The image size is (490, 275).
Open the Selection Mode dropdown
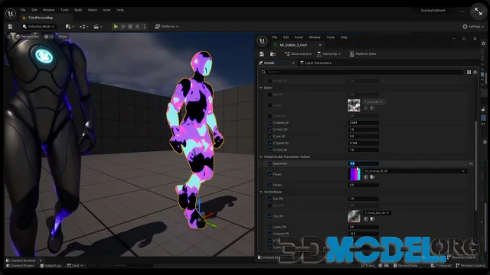pyautogui.click(x=39, y=27)
